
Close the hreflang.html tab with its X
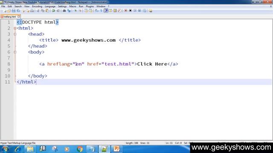click(x=19, y=17)
